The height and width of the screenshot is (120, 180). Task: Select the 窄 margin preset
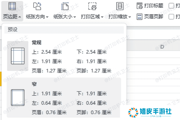[64, 97]
